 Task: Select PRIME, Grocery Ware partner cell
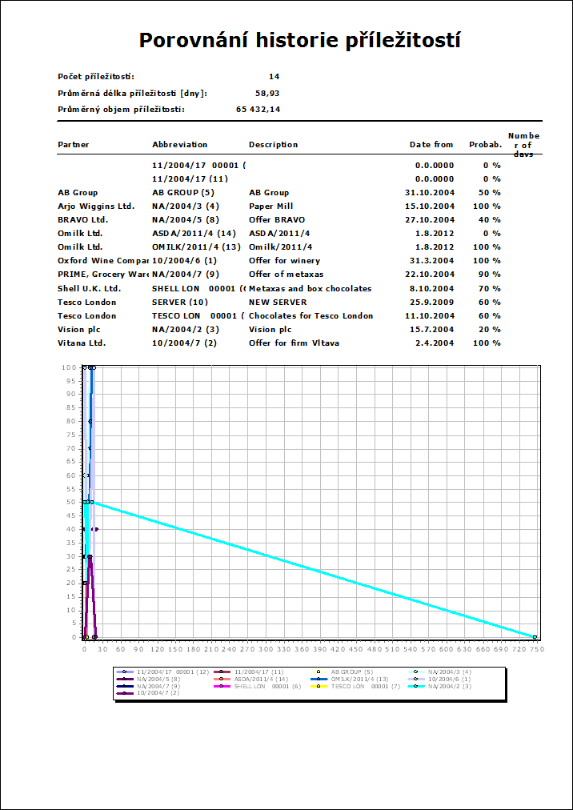[x=103, y=275]
